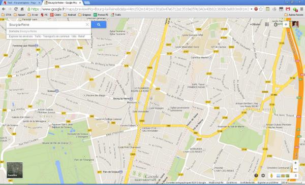Open Explorer les environs link
The image size is (305, 185).
pyautogui.click(x=21, y=36)
